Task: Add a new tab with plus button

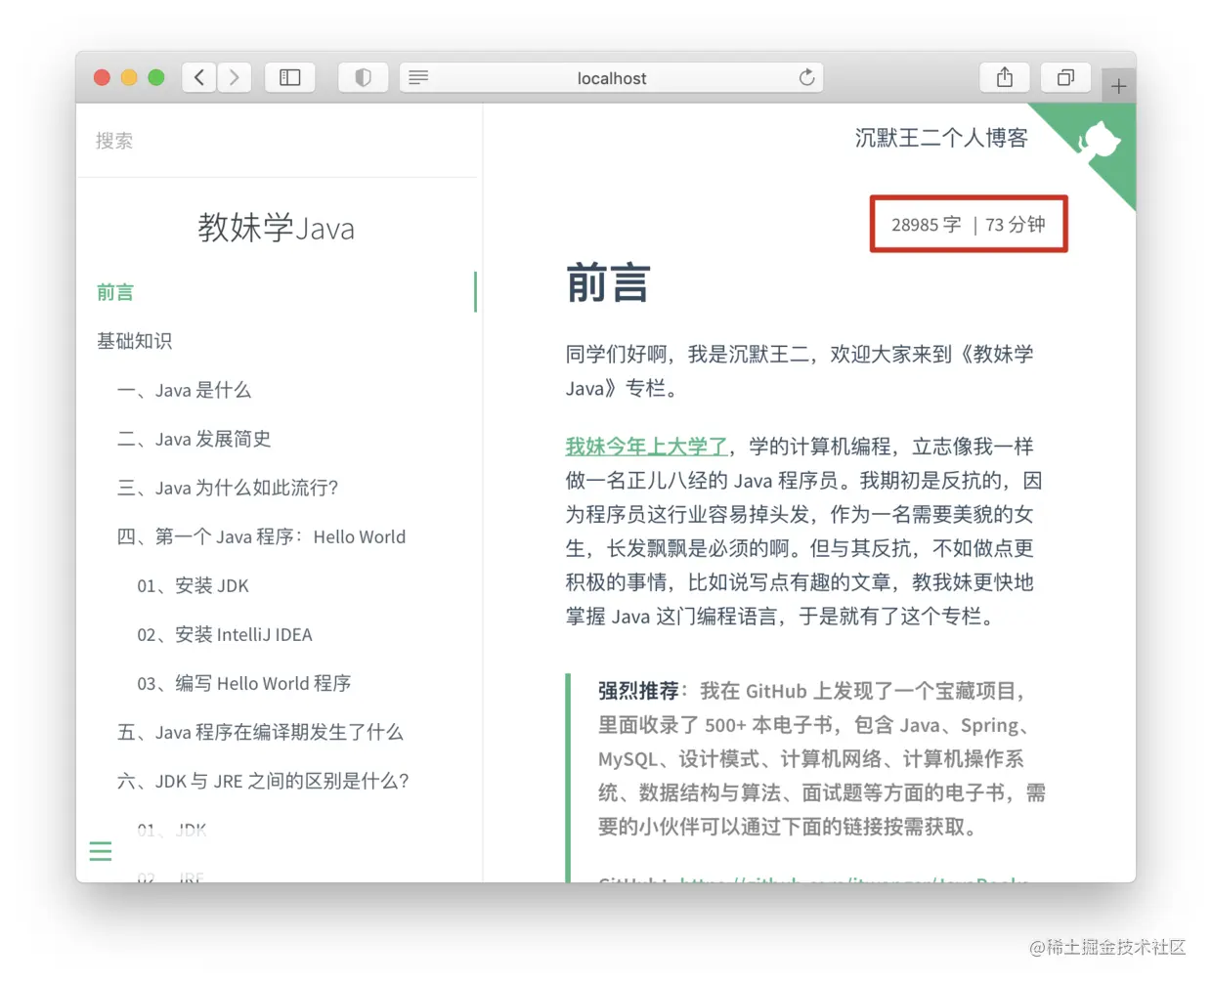Action: pyautogui.click(x=1118, y=86)
